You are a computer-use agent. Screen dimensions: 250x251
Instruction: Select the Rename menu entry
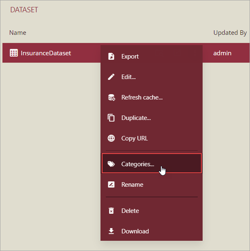tap(152, 184)
